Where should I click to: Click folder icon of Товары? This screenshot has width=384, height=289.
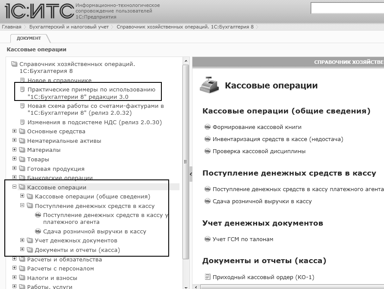coord(22,159)
